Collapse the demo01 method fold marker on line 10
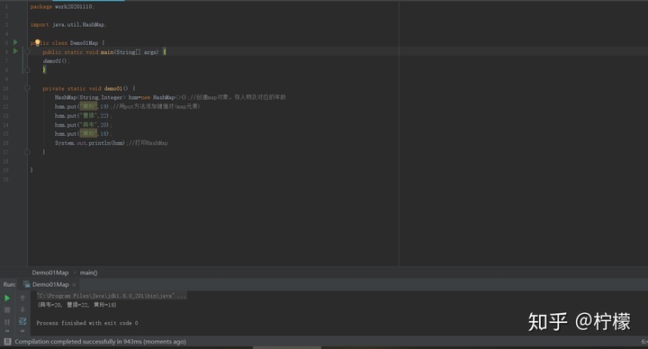Screen dimensions: 648x349 27,88
